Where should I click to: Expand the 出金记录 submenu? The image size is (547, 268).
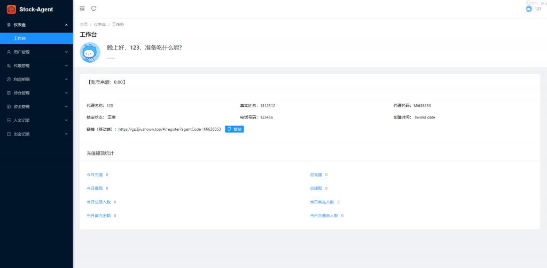pos(36,134)
